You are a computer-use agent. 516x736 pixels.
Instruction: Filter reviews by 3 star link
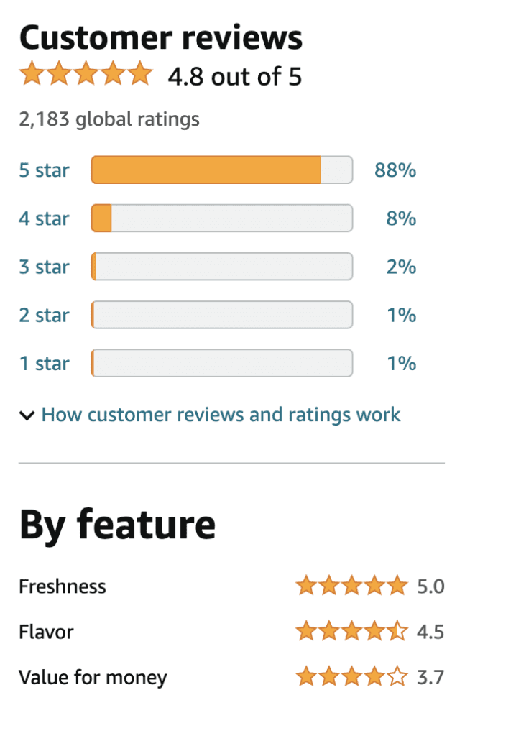[x=44, y=267]
